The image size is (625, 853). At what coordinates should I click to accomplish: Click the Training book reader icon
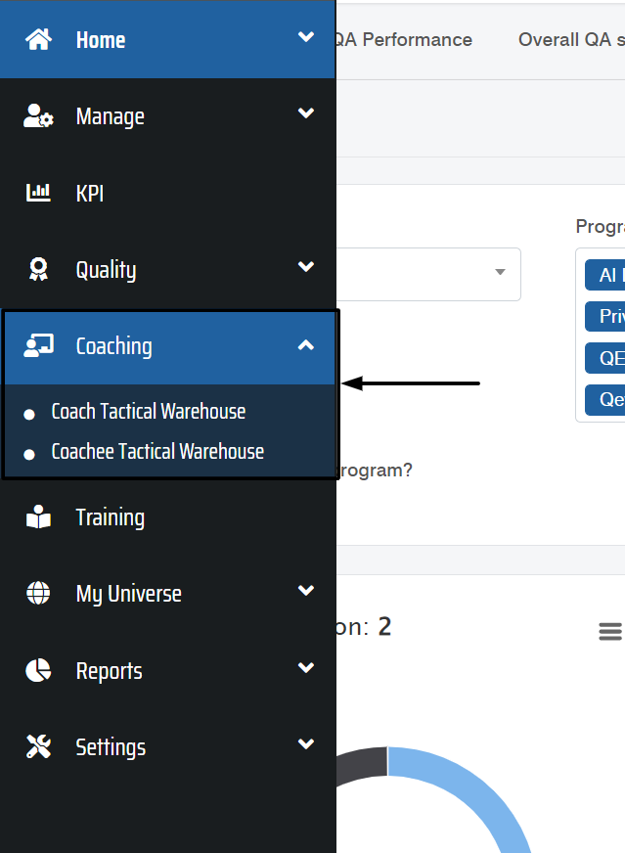[38, 516]
